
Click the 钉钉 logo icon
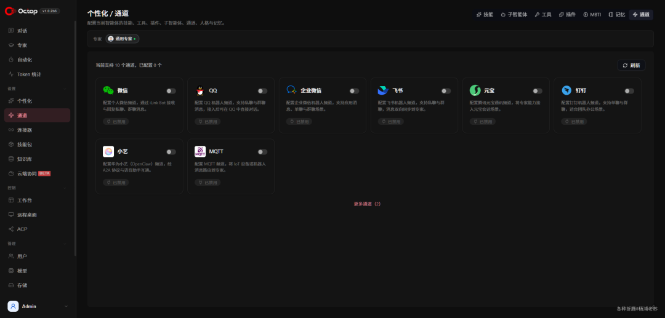[566, 90]
